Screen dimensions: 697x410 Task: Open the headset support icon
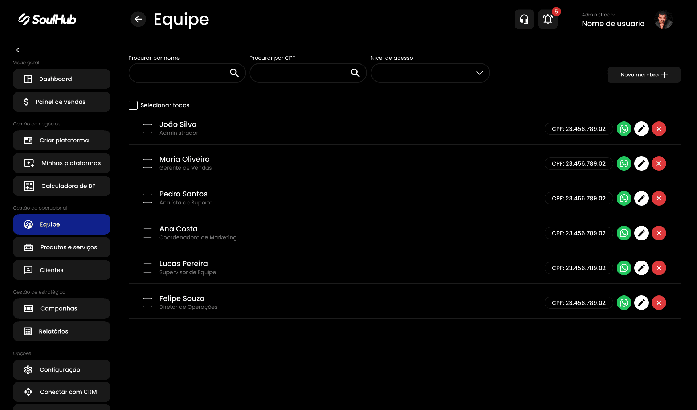[x=524, y=19]
